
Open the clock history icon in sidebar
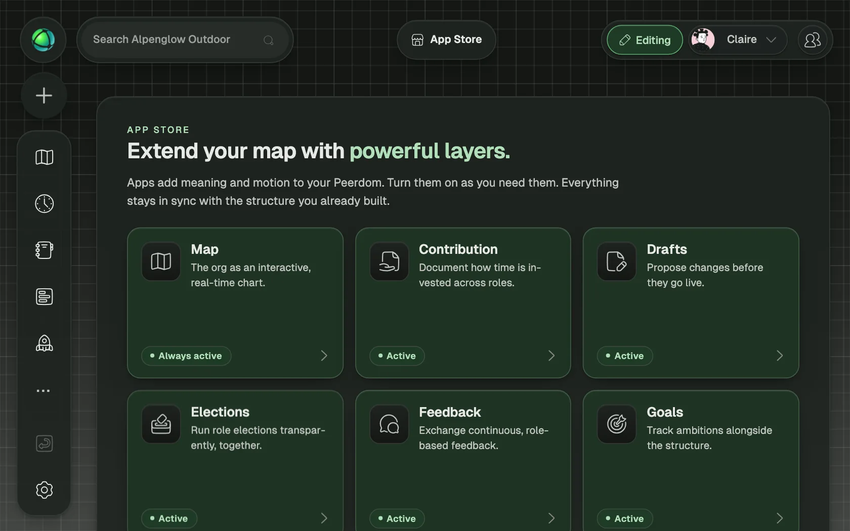tap(44, 204)
